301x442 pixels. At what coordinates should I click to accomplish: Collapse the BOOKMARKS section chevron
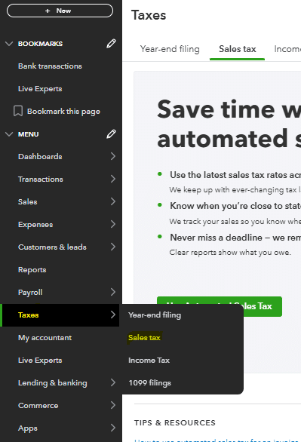(x=9, y=44)
